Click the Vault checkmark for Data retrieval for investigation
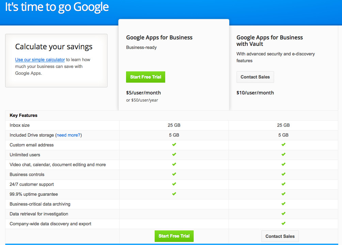 click(x=283, y=214)
